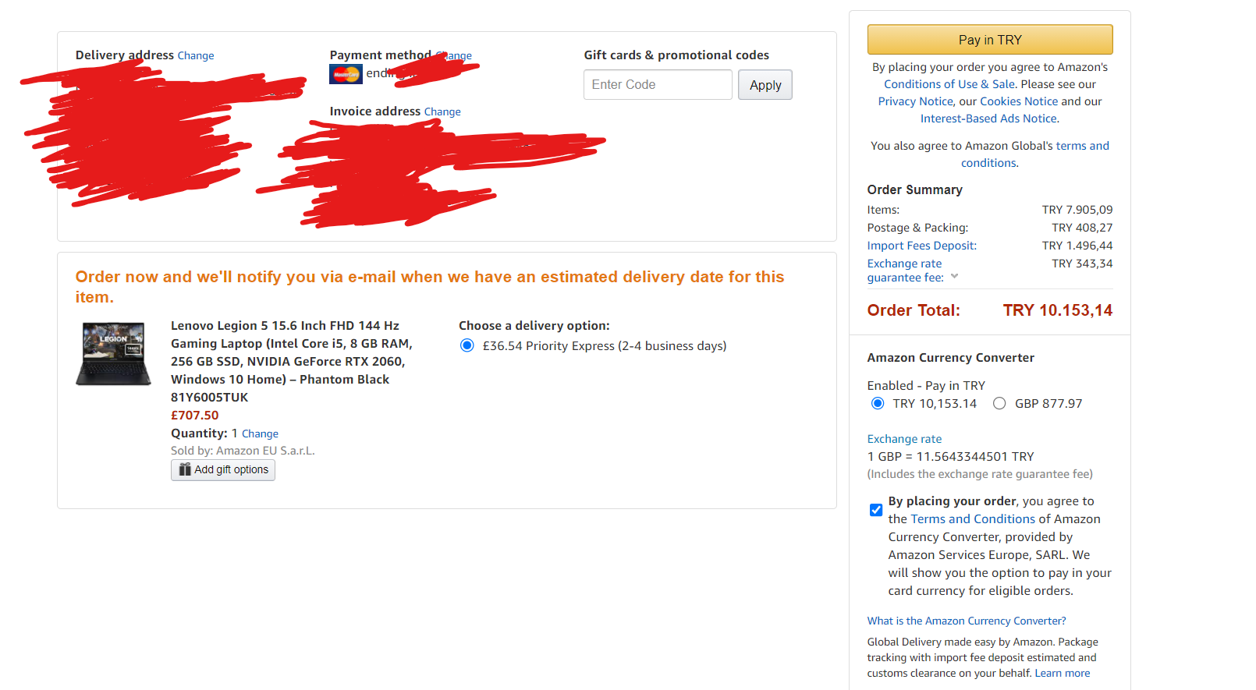
Task: Select the TRY 10,153.14 currency option
Action: point(878,403)
